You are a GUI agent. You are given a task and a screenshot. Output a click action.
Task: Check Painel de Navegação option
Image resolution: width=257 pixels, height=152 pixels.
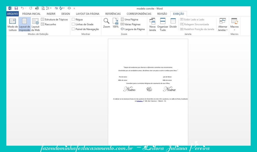point(73,29)
